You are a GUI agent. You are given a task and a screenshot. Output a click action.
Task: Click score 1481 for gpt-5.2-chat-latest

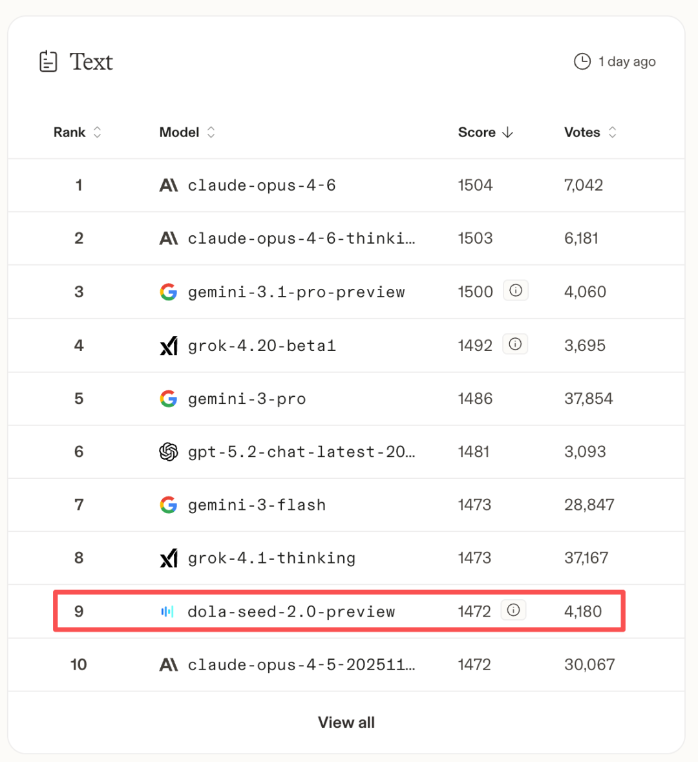[474, 452]
